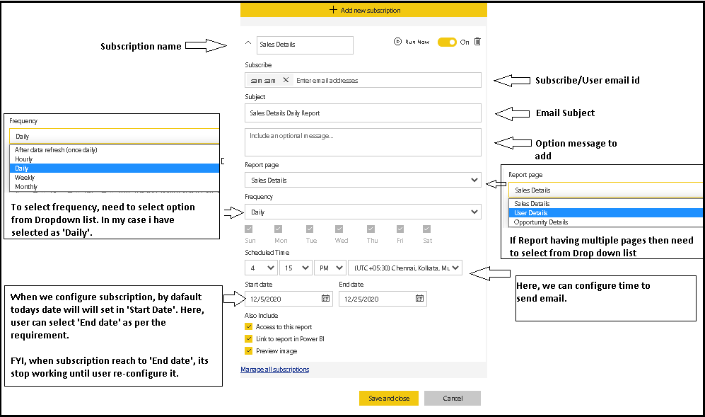Uncheck Access to this report
The width and height of the screenshot is (705, 417).
coord(249,326)
